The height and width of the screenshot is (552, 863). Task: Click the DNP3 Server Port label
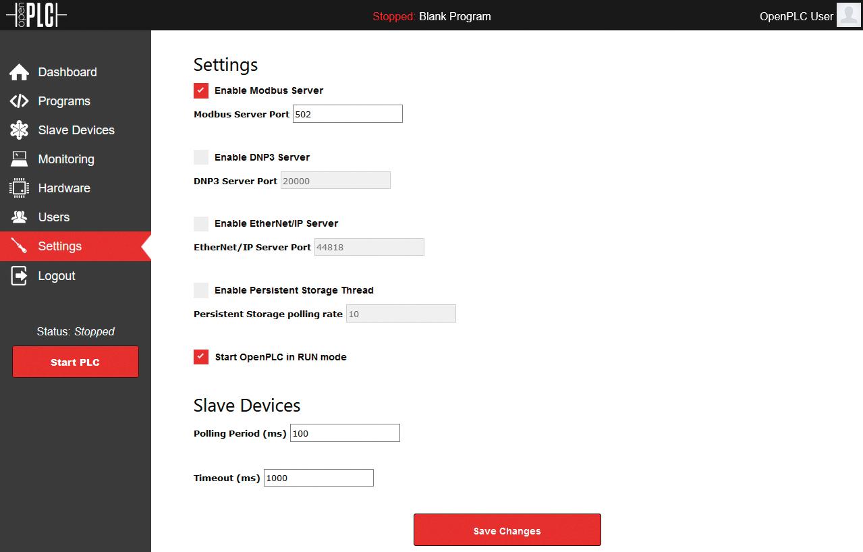[x=235, y=181]
